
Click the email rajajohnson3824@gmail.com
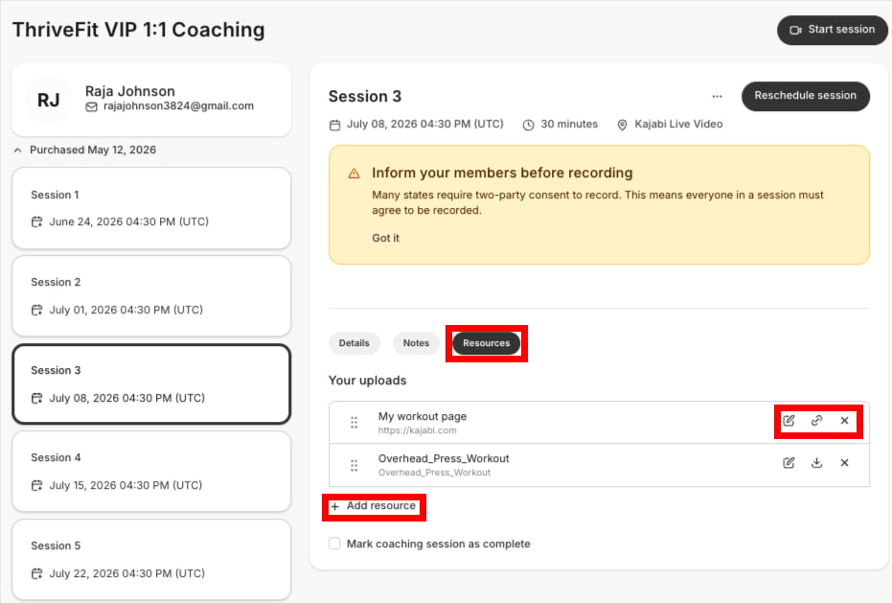(x=178, y=105)
